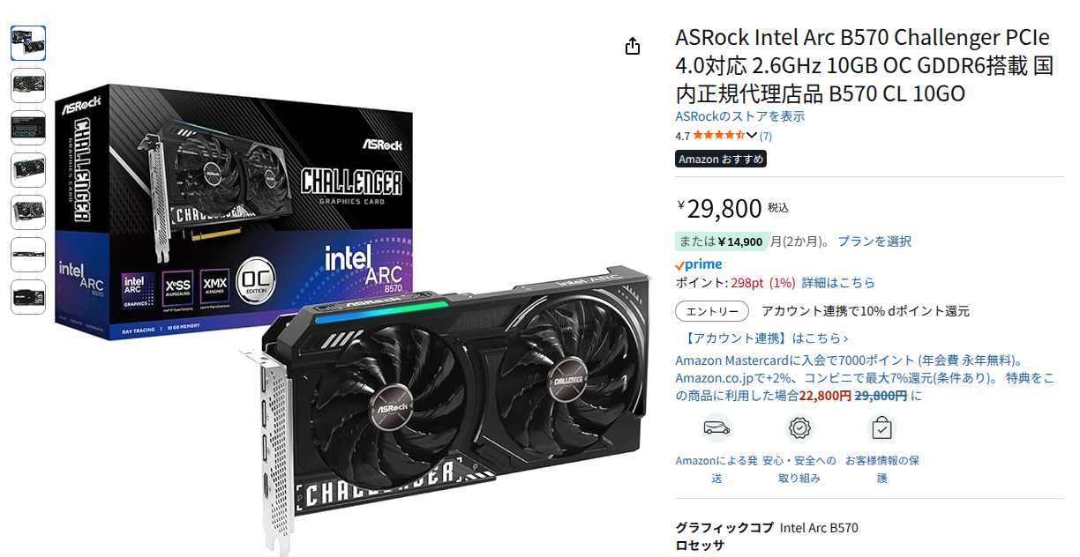Select the second product thumbnail
Screen dimensions: 1080x557
click(28, 85)
